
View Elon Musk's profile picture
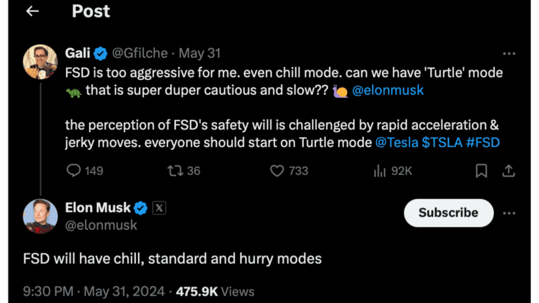click(40, 216)
